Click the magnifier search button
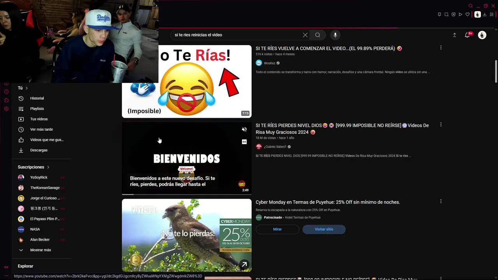This screenshot has height=280, width=498. 317,35
